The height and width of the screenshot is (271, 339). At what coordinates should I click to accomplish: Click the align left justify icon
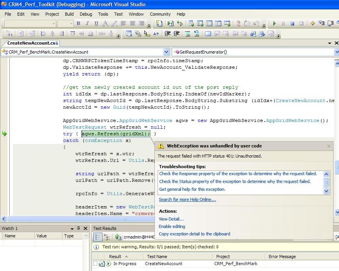(x=123, y=23)
